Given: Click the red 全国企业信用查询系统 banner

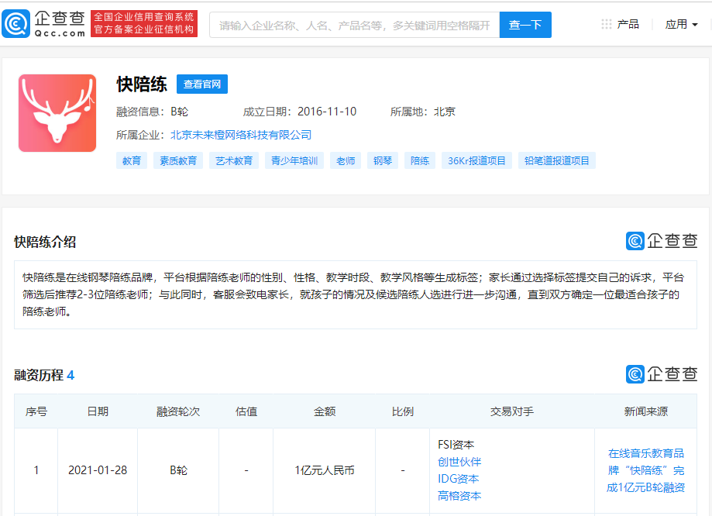Looking at the screenshot, I should (144, 23).
